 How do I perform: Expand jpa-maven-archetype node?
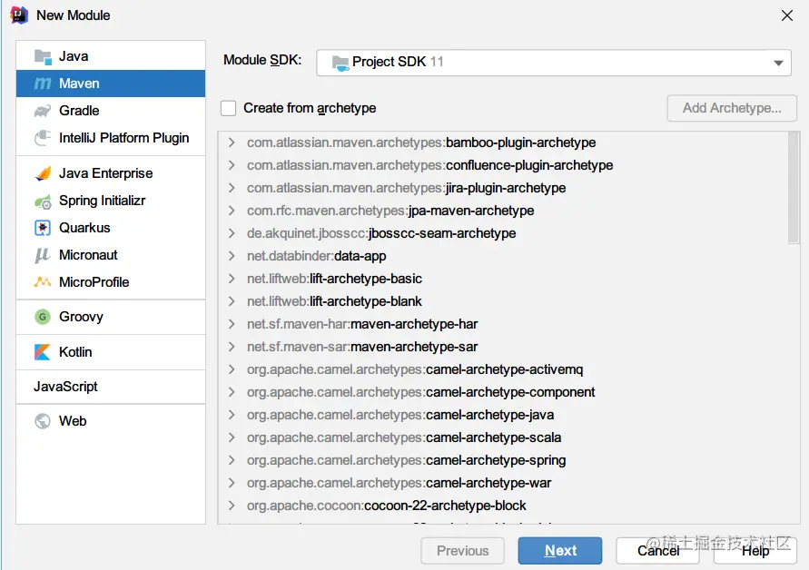click(232, 211)
